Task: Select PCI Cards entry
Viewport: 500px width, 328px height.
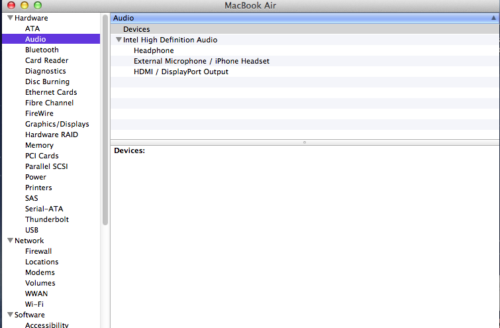Action: (x=42, y=156)
